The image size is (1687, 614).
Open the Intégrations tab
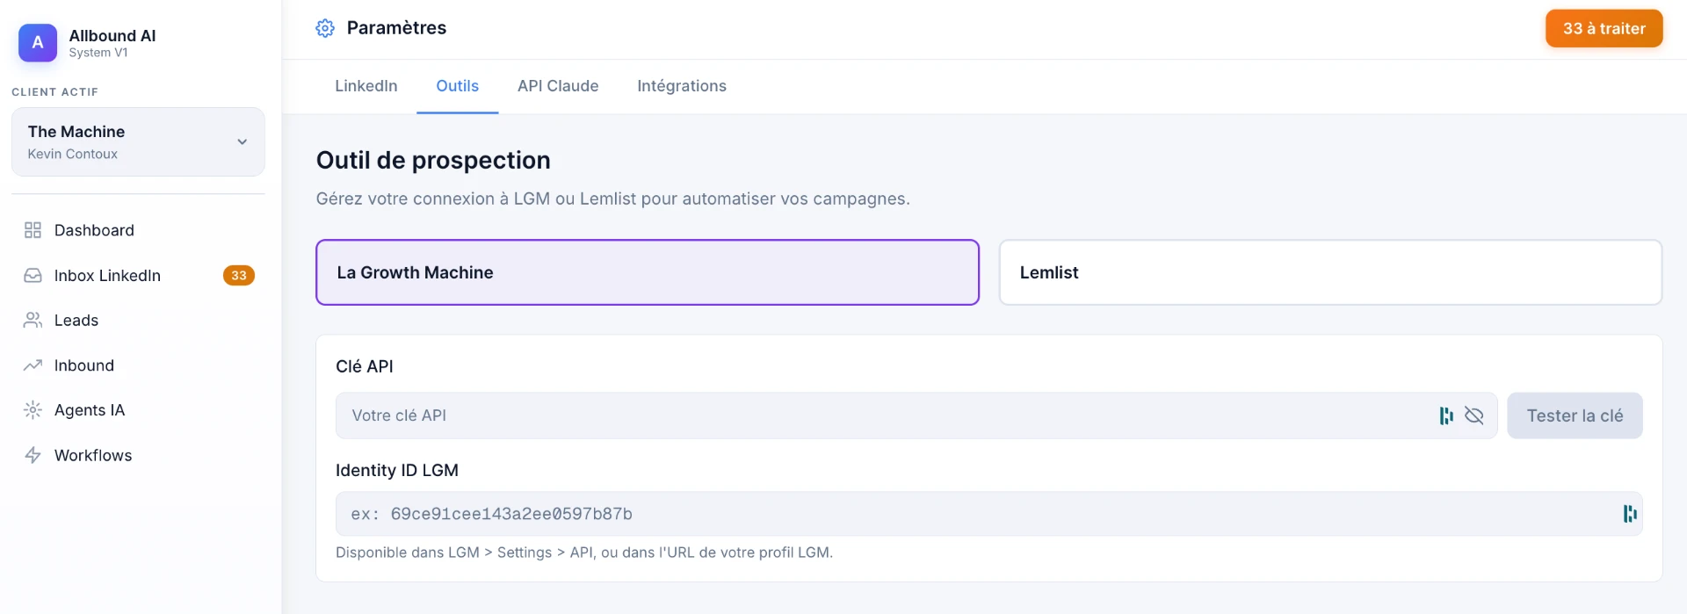[x=682, y=86]
